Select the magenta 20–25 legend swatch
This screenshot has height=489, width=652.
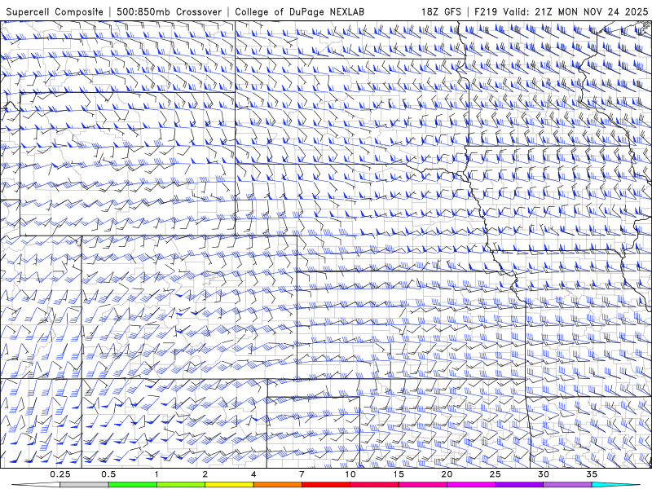(x=471, y=485)
